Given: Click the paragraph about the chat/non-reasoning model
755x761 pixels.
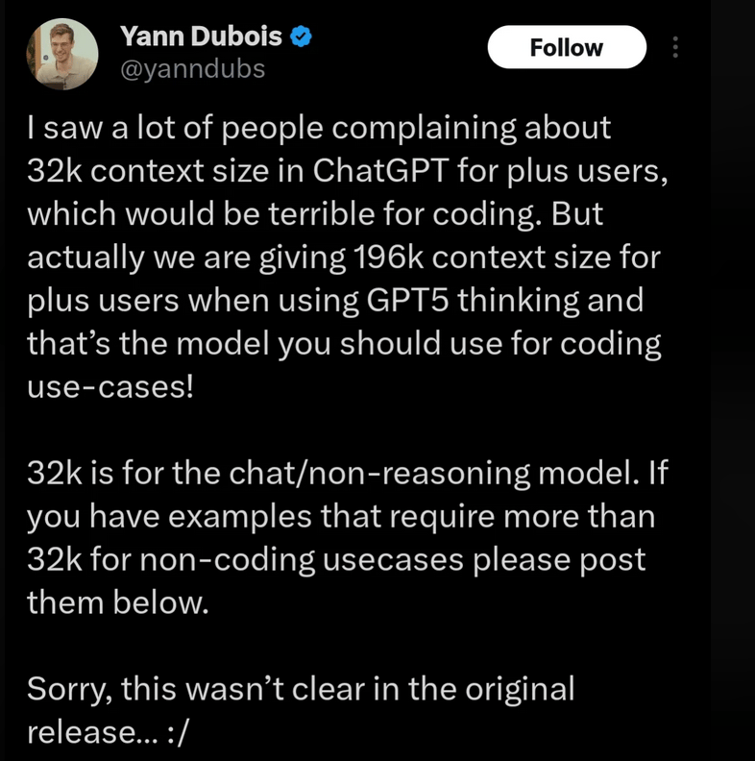Looking at the screenshot, I should [x=348, y=537].
